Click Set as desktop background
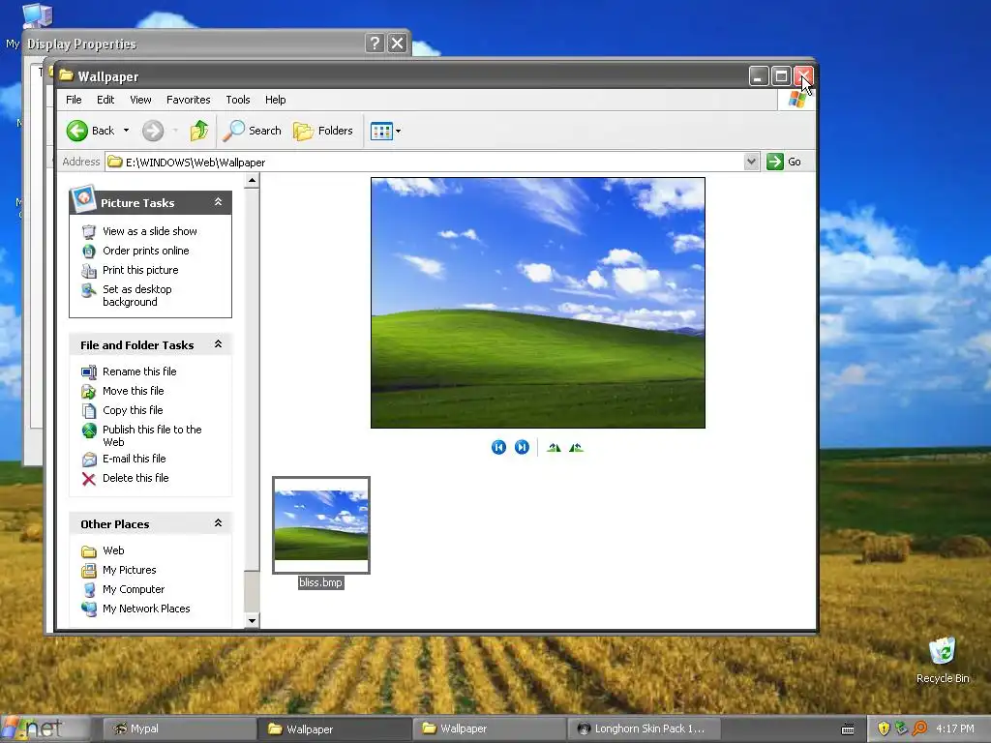The height and width of the screenshot is (743, 991). [137, 295]
